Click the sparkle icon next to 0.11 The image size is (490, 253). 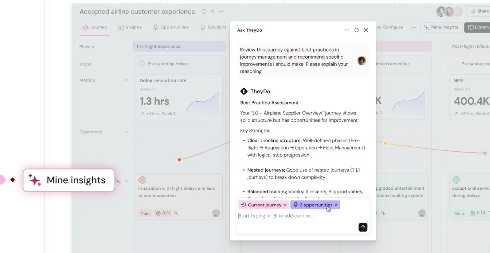point(176,213)
